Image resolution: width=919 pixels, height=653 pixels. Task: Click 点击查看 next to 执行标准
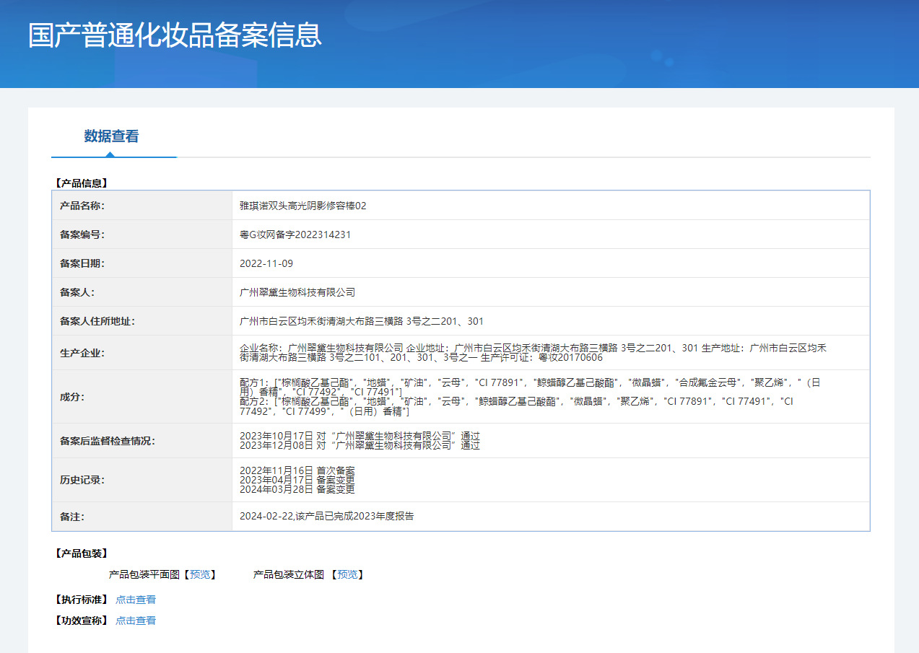pos(136,599)
